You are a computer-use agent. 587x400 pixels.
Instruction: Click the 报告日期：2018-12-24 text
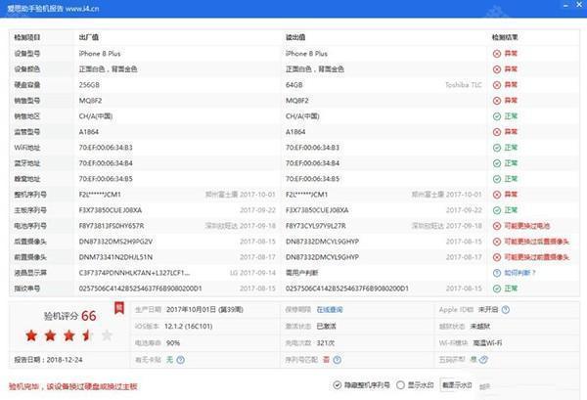(48, 360)
